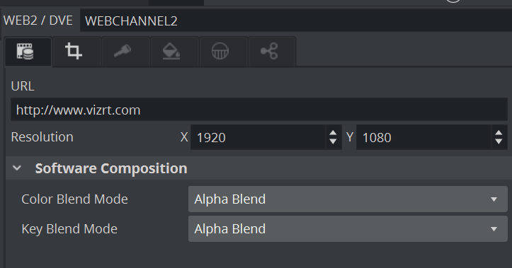Click the WEB2 / DVE label
512x268 pixels.
click(x=38, y=21)
